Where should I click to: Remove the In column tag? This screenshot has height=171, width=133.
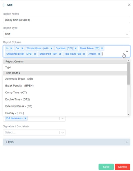tap(11, 48)
